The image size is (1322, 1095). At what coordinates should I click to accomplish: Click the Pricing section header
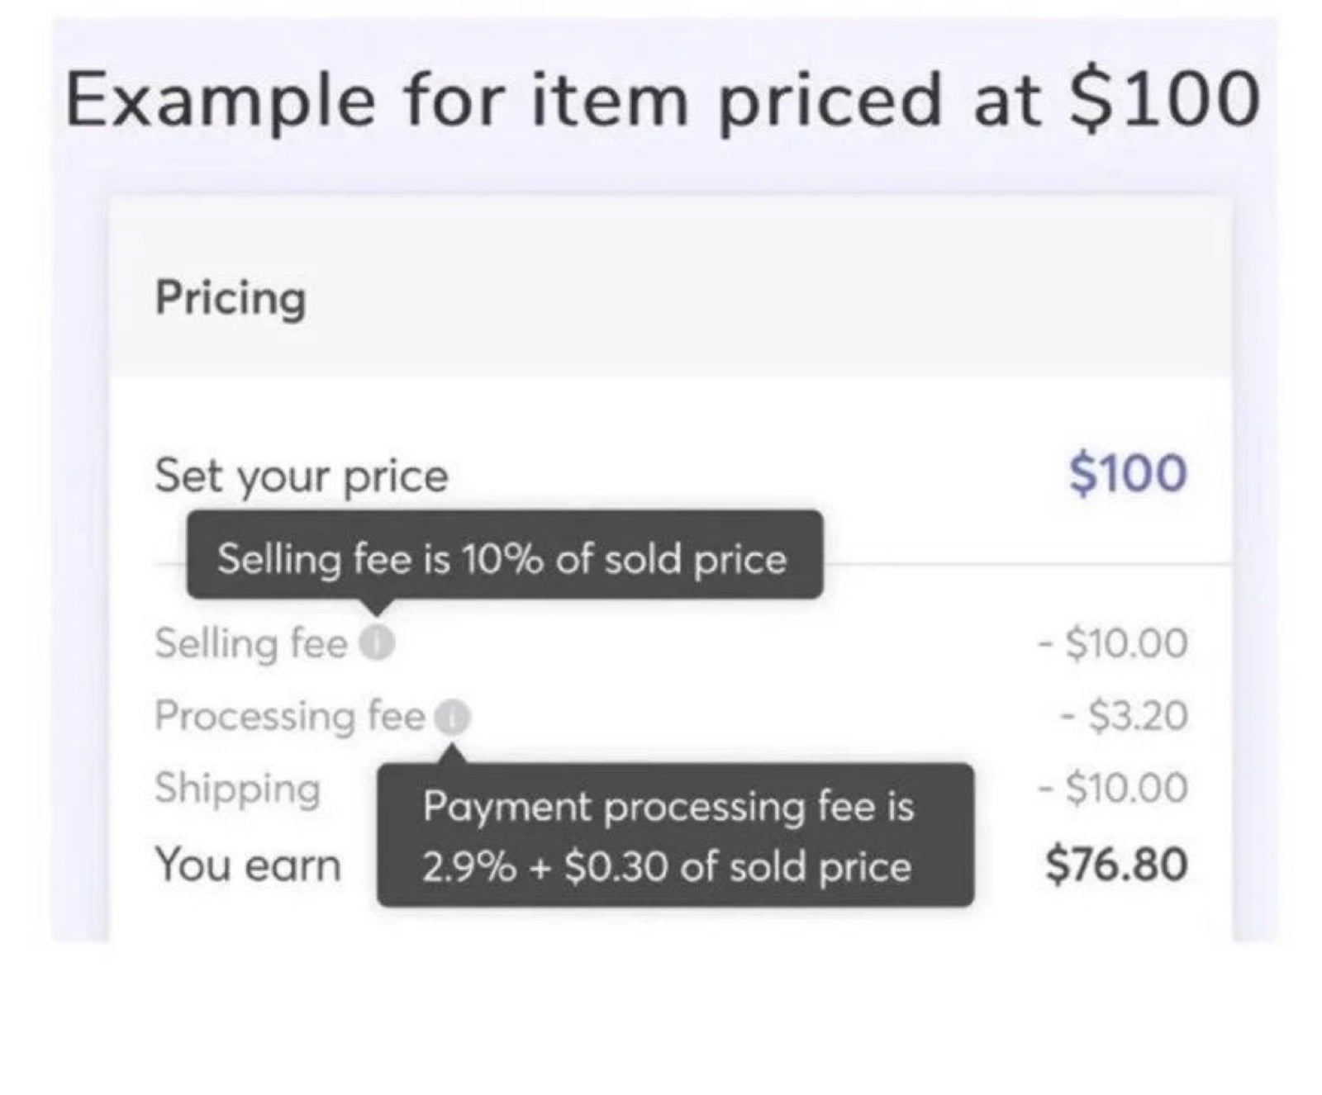[x=231, y=298]
